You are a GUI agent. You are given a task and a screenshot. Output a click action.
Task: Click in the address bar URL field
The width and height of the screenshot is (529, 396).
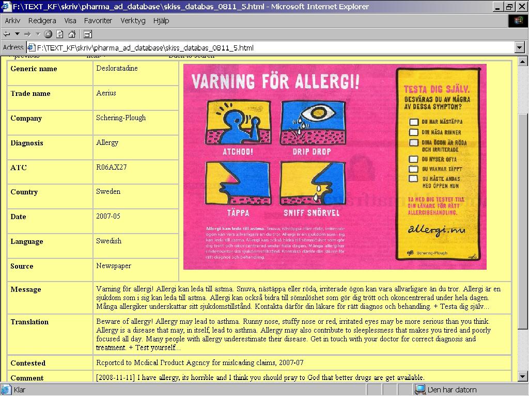point(270,47)
